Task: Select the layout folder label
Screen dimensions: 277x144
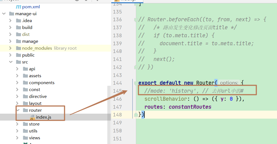Action: click(35, 103)
